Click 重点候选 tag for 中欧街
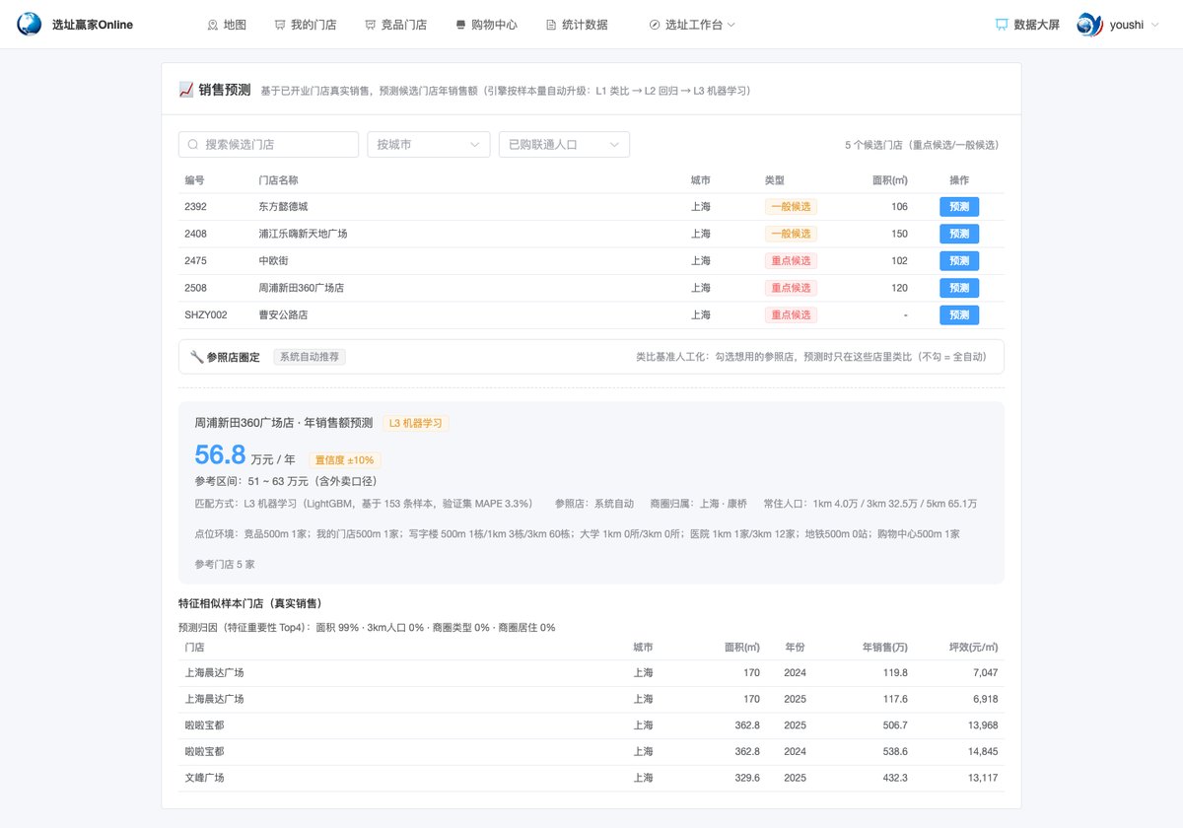 click(791, 261)
